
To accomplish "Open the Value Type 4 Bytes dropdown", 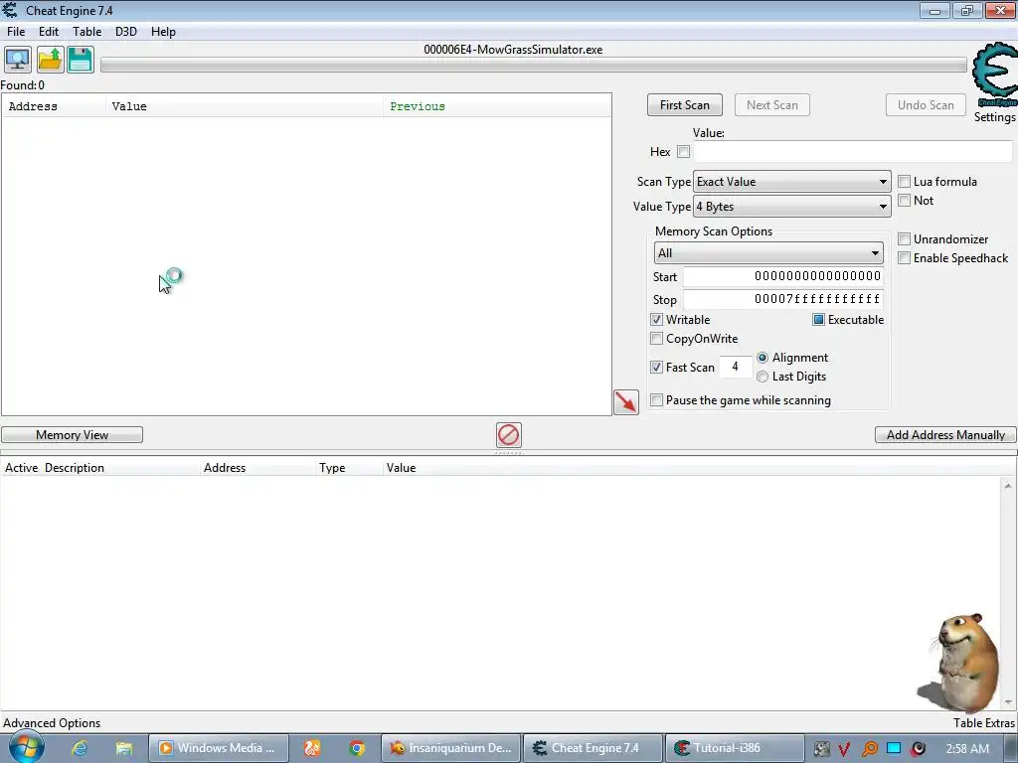I will pyautogui.click(x=791, y=207).
